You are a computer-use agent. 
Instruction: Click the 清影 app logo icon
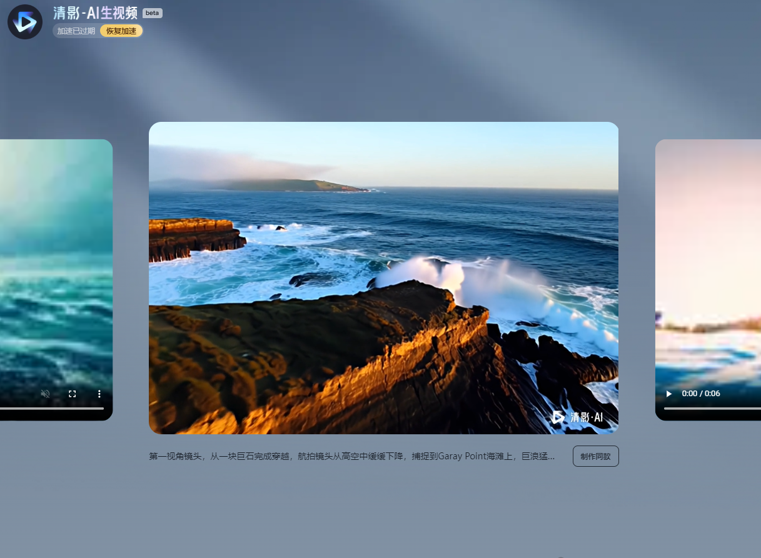tap(25, 22)
